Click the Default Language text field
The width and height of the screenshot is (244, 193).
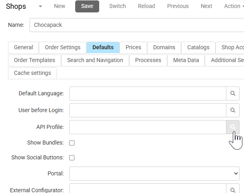pos(148,94)
